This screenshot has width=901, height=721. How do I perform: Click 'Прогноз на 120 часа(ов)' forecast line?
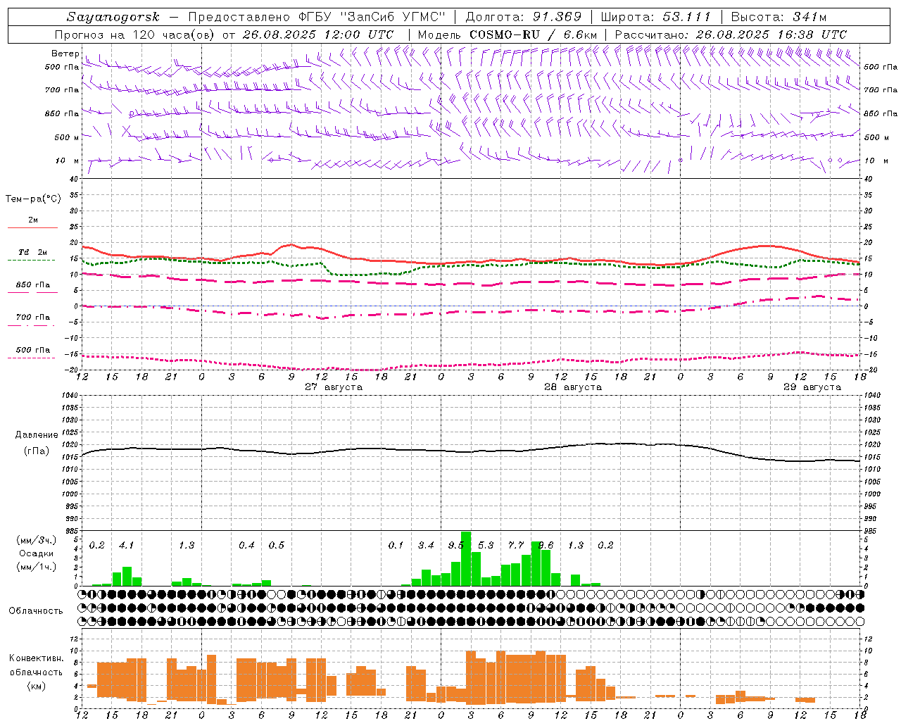pos(135,35)
